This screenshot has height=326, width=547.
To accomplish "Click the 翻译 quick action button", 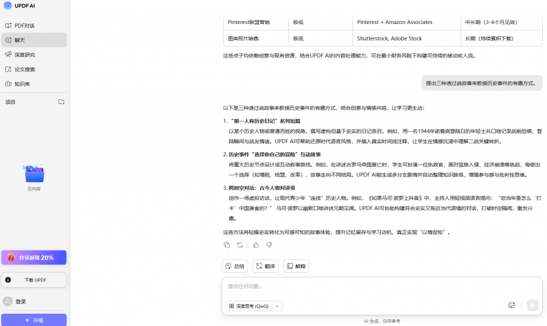I will [x=265, y=266].
